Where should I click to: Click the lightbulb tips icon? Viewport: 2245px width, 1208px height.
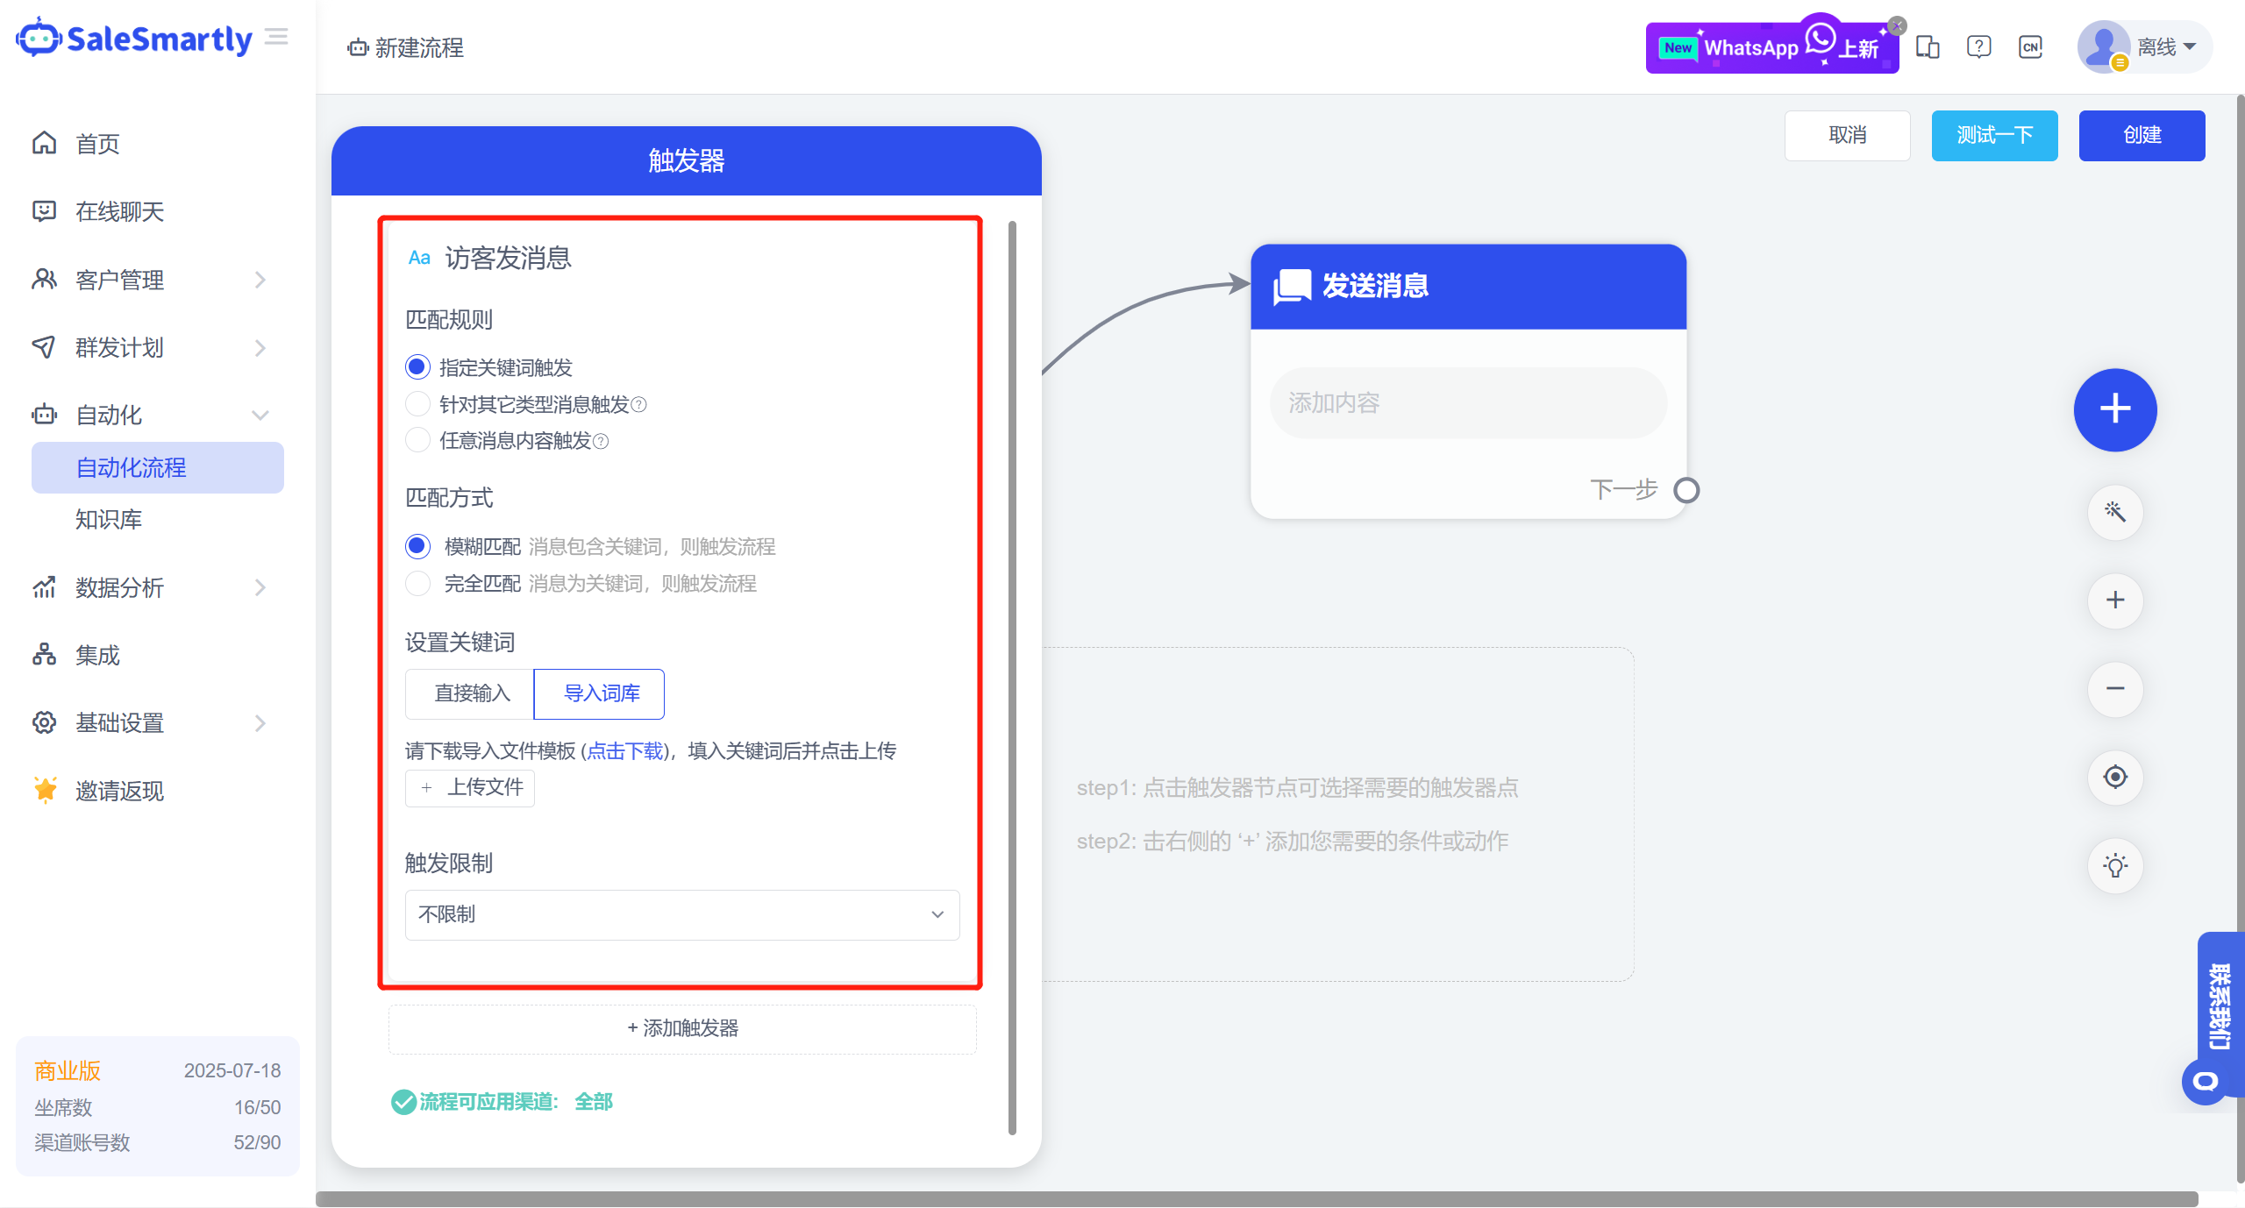(x=2114, y=866)
